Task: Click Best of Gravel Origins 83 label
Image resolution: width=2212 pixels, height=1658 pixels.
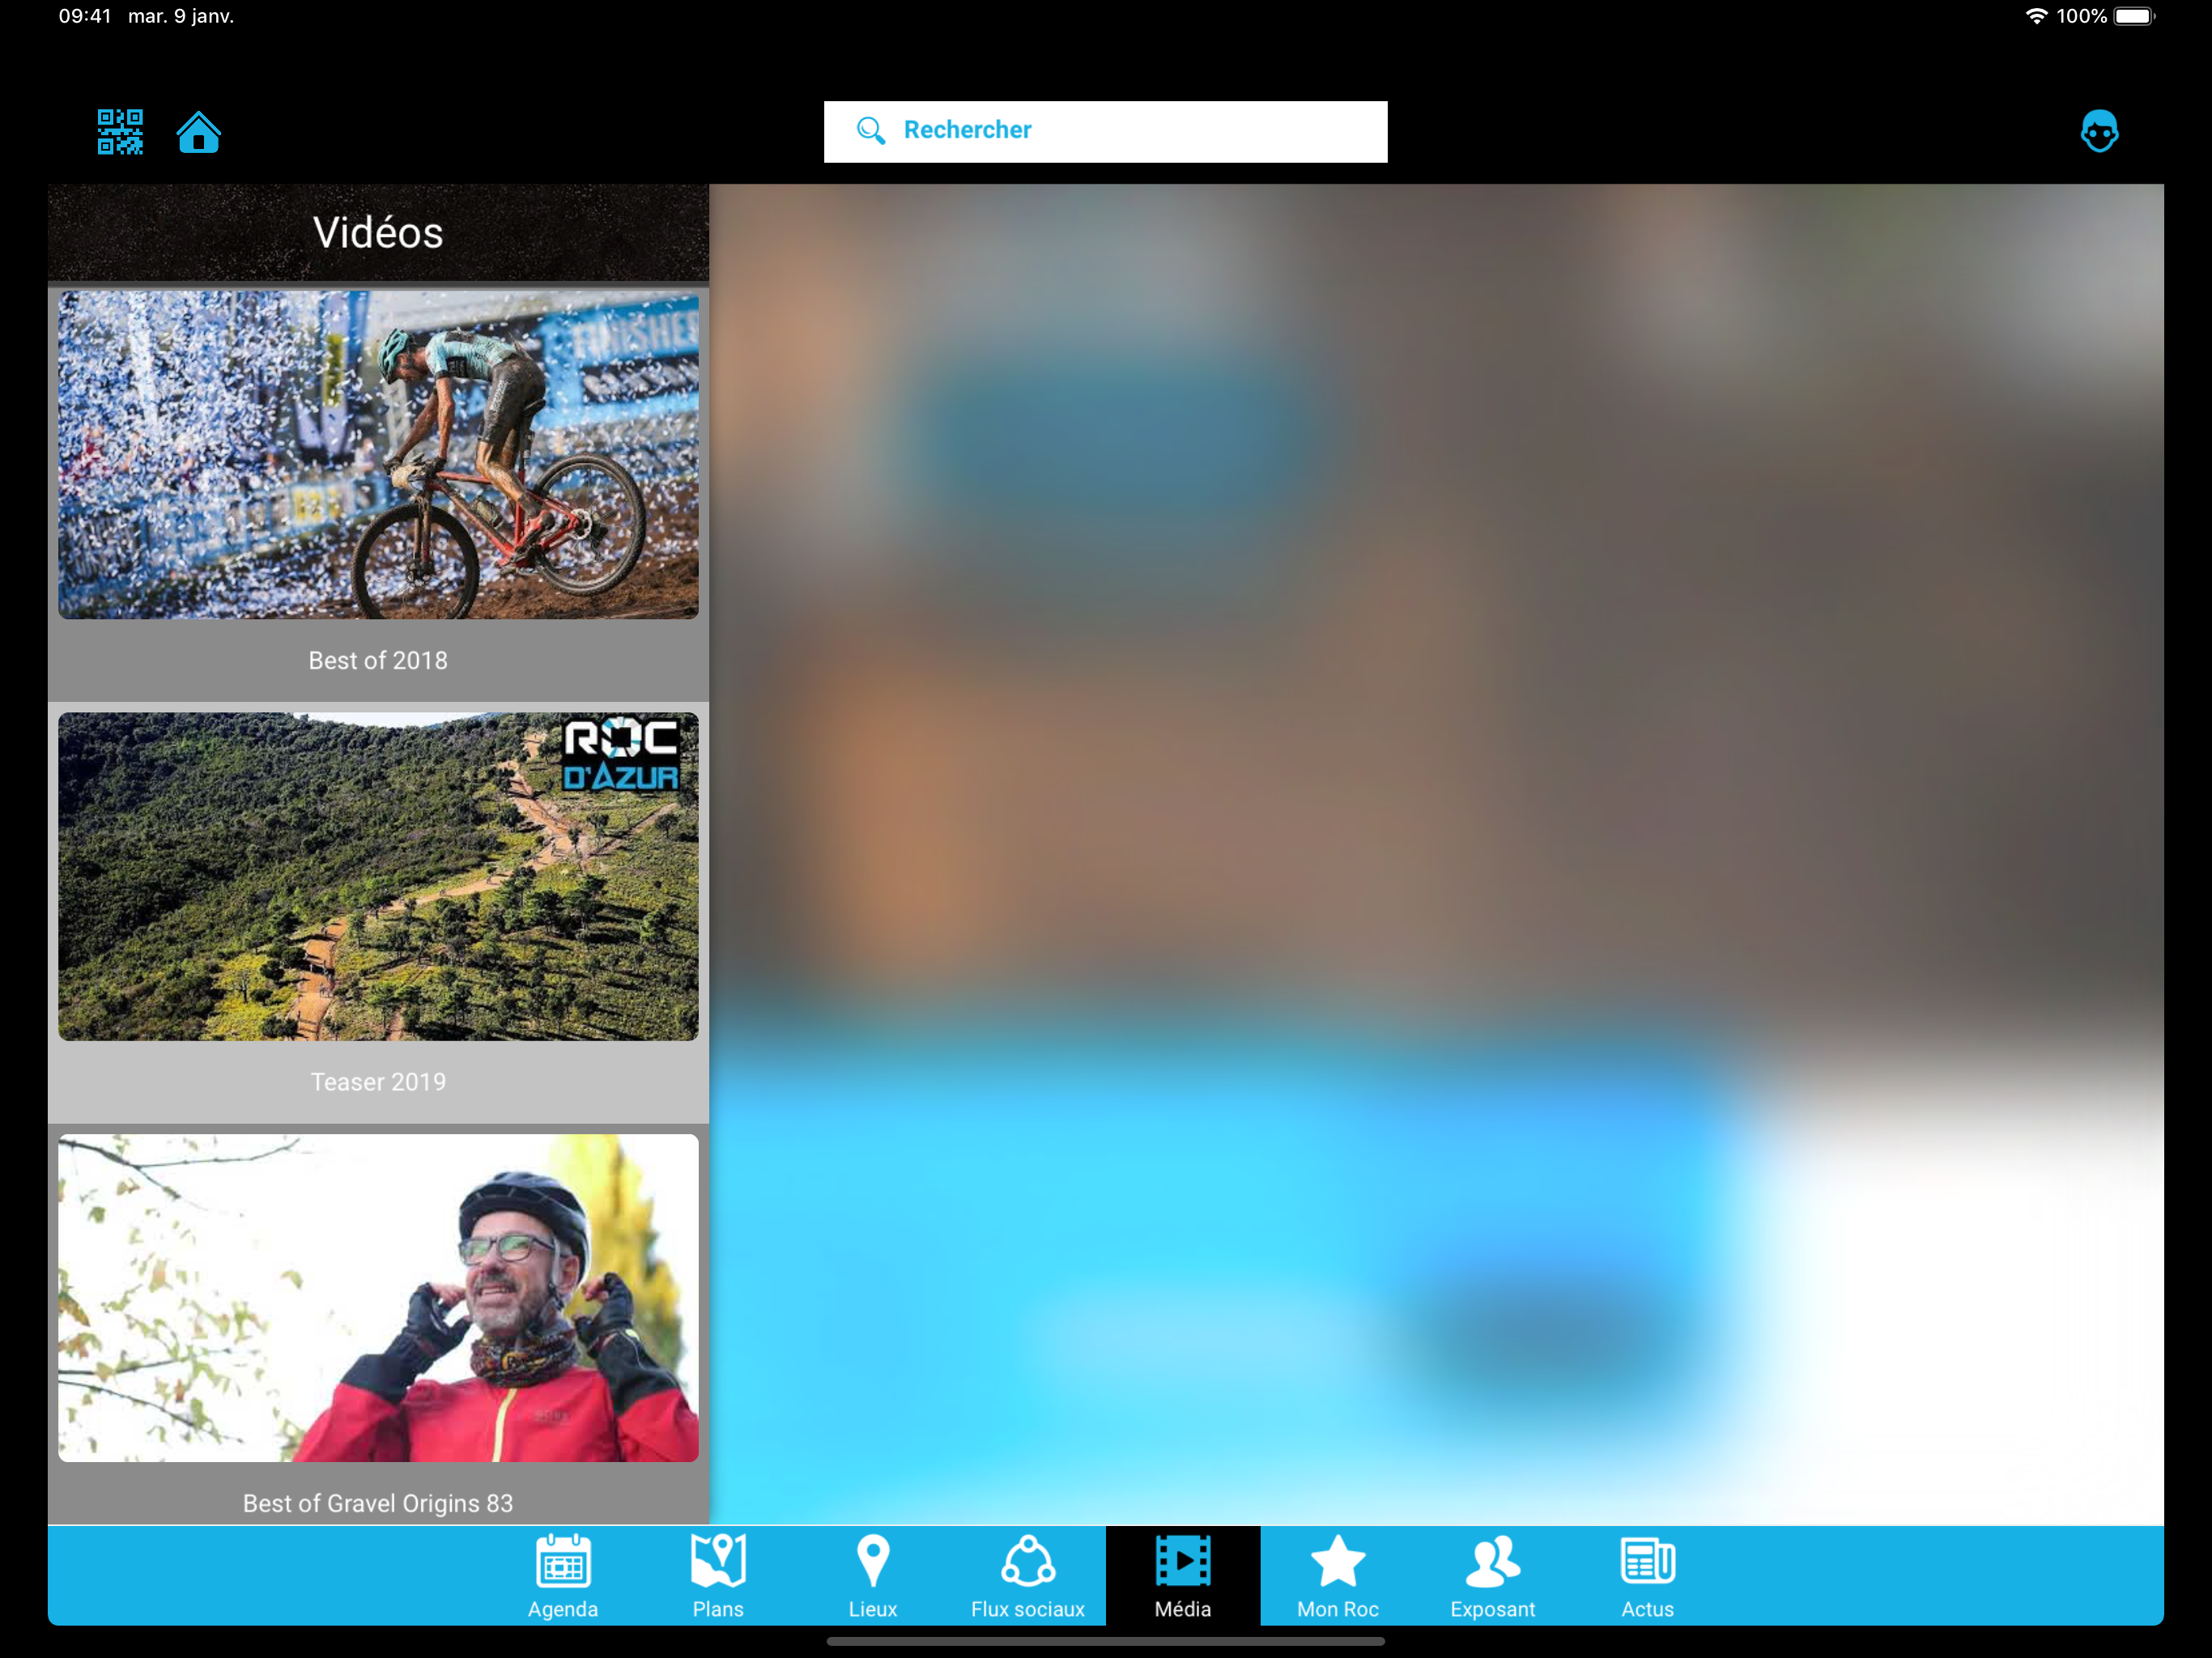Action: click(x=378, y=1503)
